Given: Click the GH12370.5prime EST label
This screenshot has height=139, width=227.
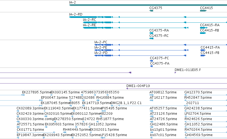Looking at the screenshot, I should (198, 92).
